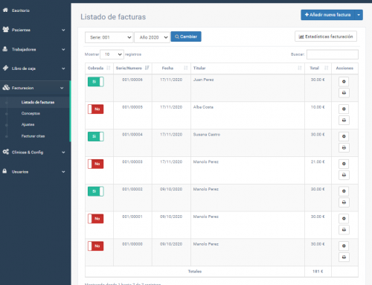Open settings gear for invoice 001/00003
The width and height of the screenshot is (372, 285).
344,164
